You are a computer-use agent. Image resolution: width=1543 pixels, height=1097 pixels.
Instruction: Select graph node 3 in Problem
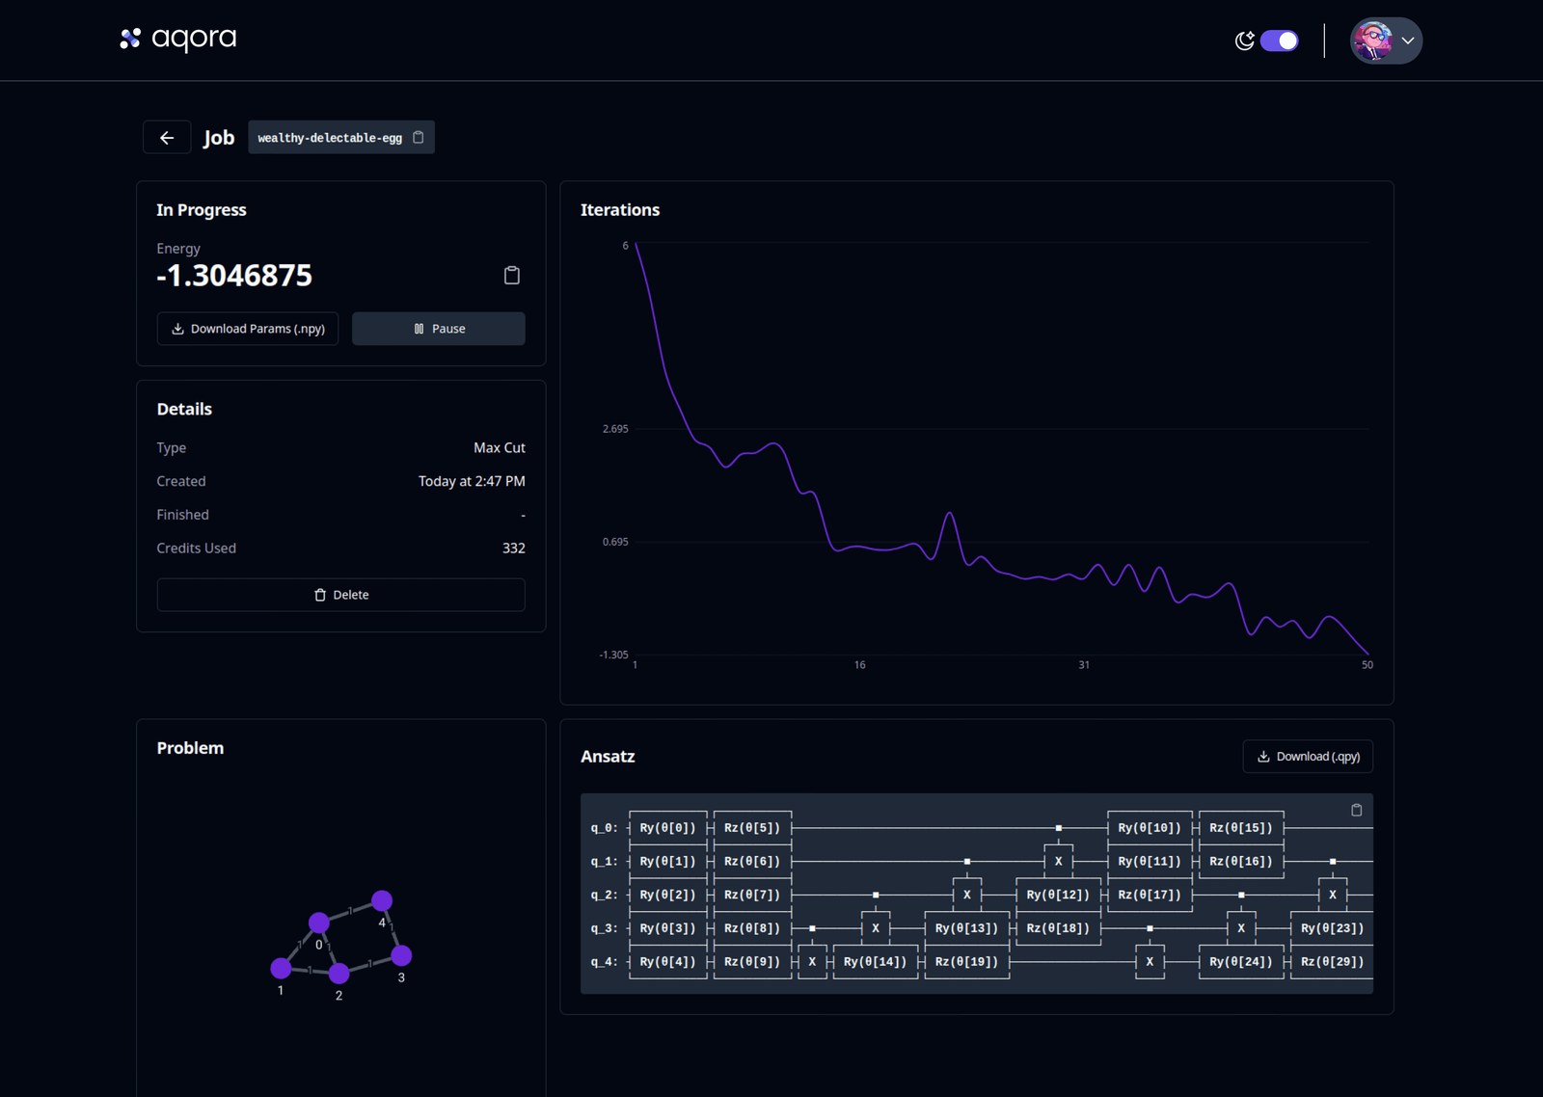coord(401,955)
